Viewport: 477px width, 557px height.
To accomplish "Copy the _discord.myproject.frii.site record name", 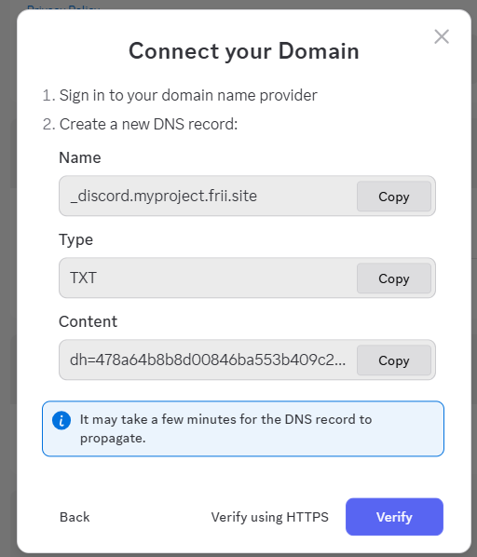I will click(x=394, y=197).
